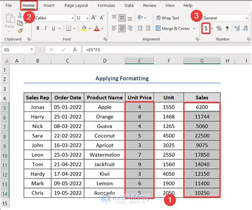Open borders dropdown arrow
252x210 pixels.
click(74, 28)
